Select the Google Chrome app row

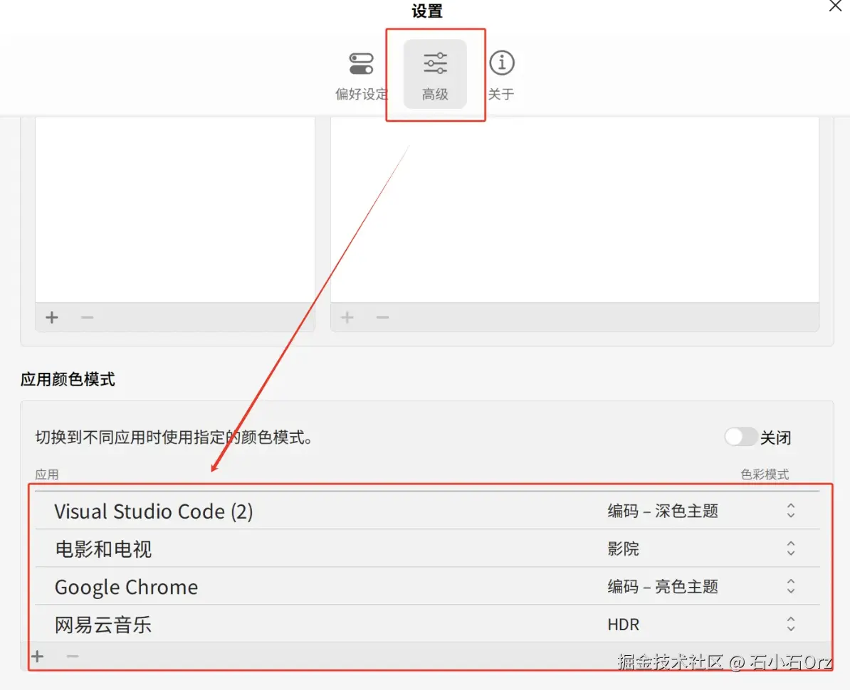tap(427, 587)
